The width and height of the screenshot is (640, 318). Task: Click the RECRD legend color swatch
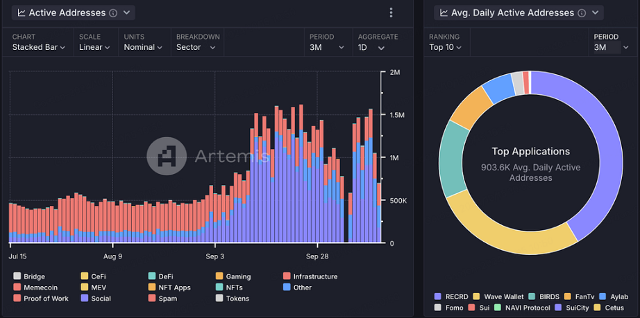438,297
